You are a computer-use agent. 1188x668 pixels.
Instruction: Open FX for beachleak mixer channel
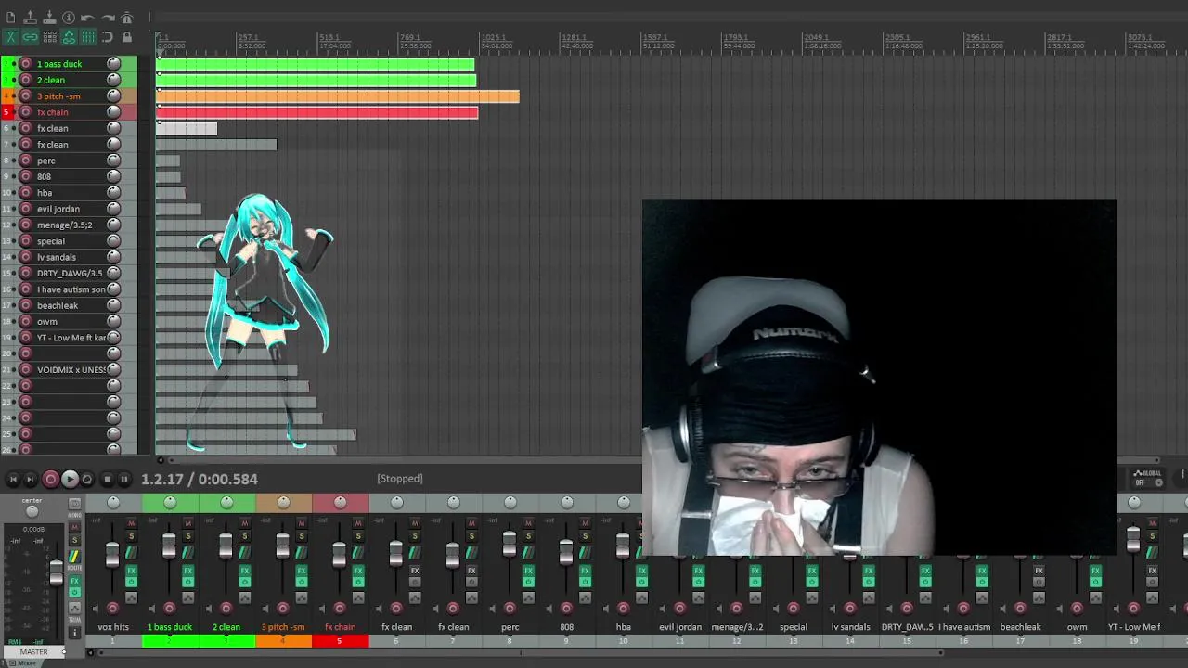(x=1038, y=571)
